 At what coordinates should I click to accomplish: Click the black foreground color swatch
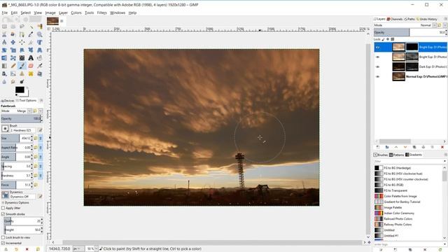[x=20, y=90]
